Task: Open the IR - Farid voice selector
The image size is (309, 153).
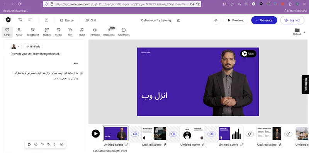Action: (33, 47)
